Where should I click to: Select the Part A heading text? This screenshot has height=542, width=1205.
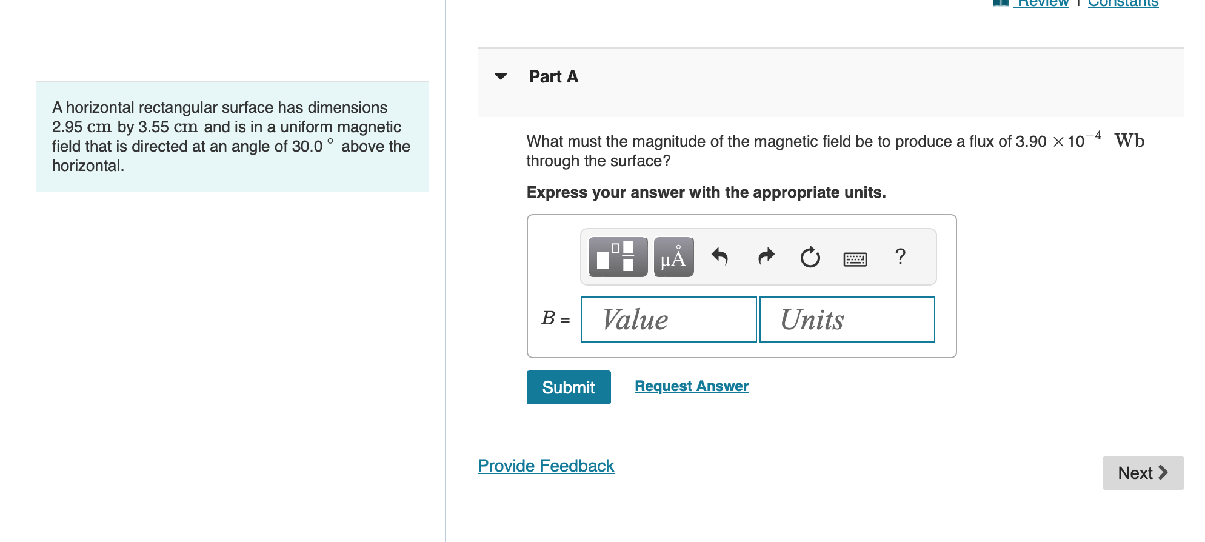point(553,76)
